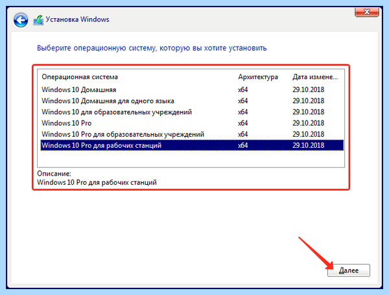
Task: Click date 29.10.2018 in Windows 10 Pro row
Action: click(309, 123)
